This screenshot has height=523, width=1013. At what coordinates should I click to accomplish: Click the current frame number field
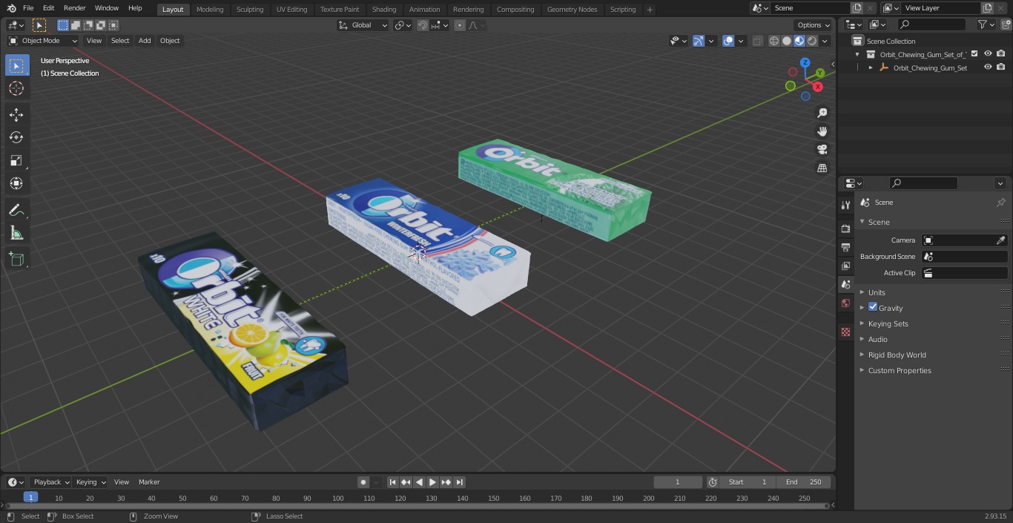pyautogui.click(x=678, y=482)
